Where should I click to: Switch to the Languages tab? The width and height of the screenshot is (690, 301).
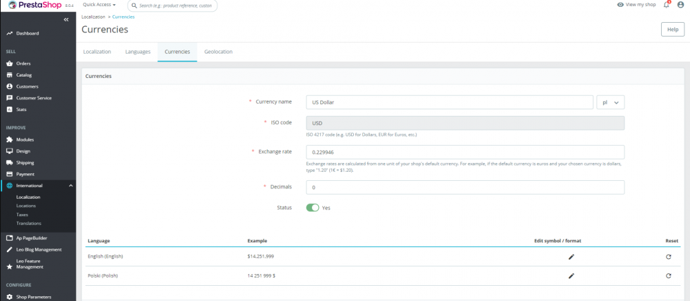(138, 52)
